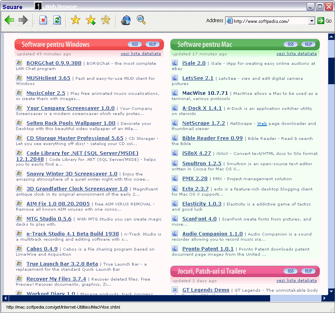The image size is (335, 313).
Task: Open Pronto Patent 1.0.1 link
Action: pos(208,249)
